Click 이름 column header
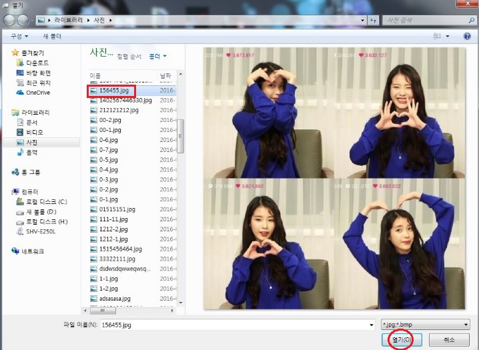Screen dimensions: 479x350 click(x=122, y=75)
